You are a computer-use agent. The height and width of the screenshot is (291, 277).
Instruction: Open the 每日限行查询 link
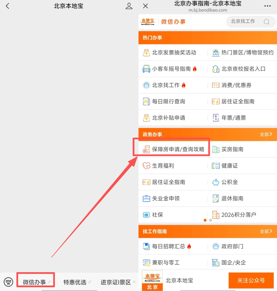169,101
